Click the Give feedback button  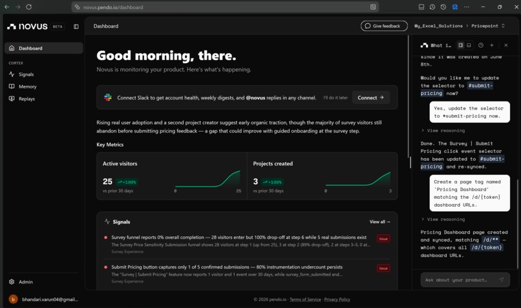pyautogui.click(x=384, y=26)
